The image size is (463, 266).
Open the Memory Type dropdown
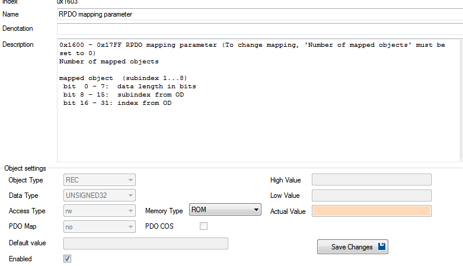[225, 210]
